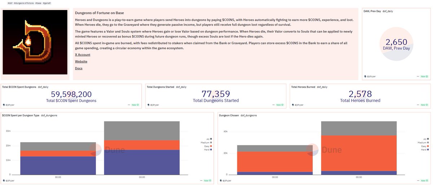433x185 pixels.
Task: Click Now badge in Dungeons Started panel
Action: 280,105
